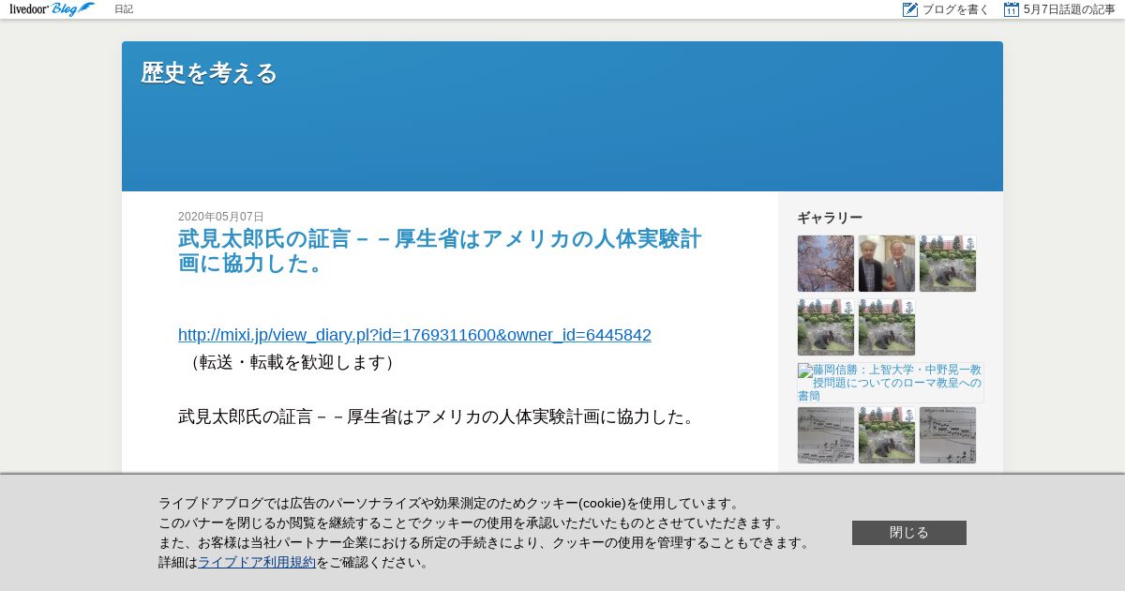The height and width of the screenshot is (591, 1125).
Task: Open the ブログを書く link
Action: coord(955,9)
